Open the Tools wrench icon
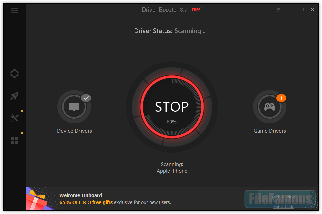The image size is (322, 214). [14, 118]
